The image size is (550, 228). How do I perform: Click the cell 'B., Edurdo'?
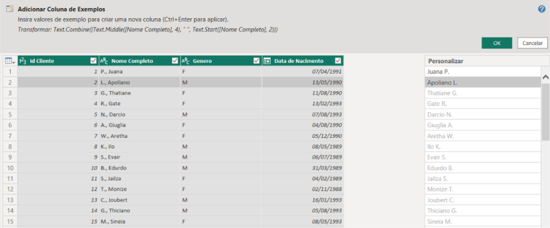pos(140,168)
